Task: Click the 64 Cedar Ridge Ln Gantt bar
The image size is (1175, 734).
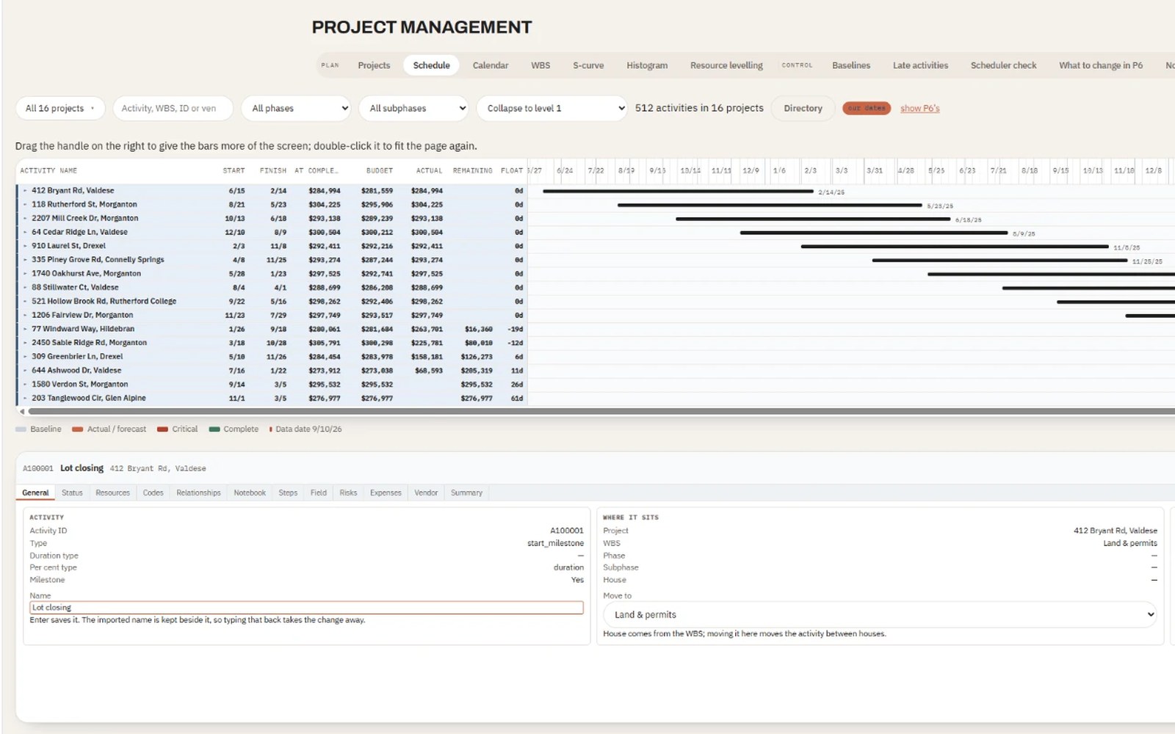Action: tap(874, 233)
